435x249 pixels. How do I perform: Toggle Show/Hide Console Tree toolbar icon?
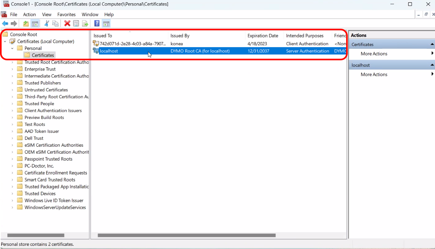35,24
